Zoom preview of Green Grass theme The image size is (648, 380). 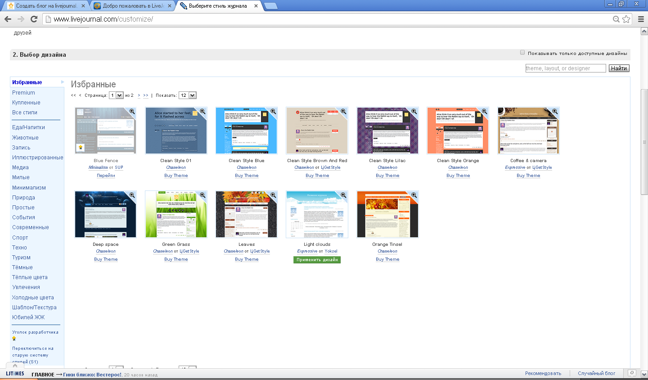[202, 195]
